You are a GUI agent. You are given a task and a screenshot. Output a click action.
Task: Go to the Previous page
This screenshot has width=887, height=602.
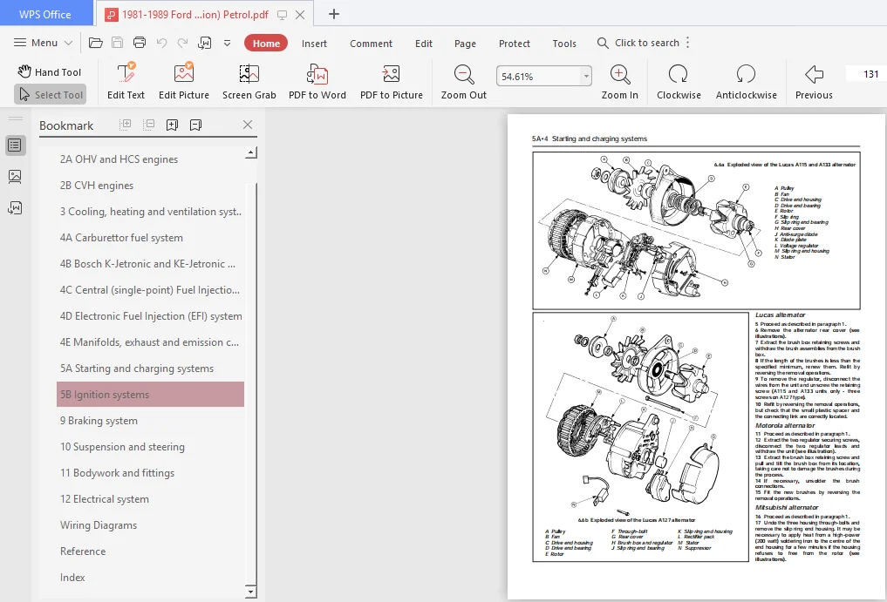tap(814, 81)
